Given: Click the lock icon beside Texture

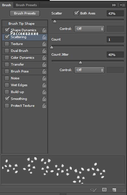Looking at the screenshot, I should tap(44, 44).
